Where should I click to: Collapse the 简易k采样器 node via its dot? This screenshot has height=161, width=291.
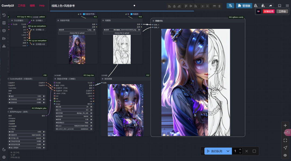click(x=55, y=79)
